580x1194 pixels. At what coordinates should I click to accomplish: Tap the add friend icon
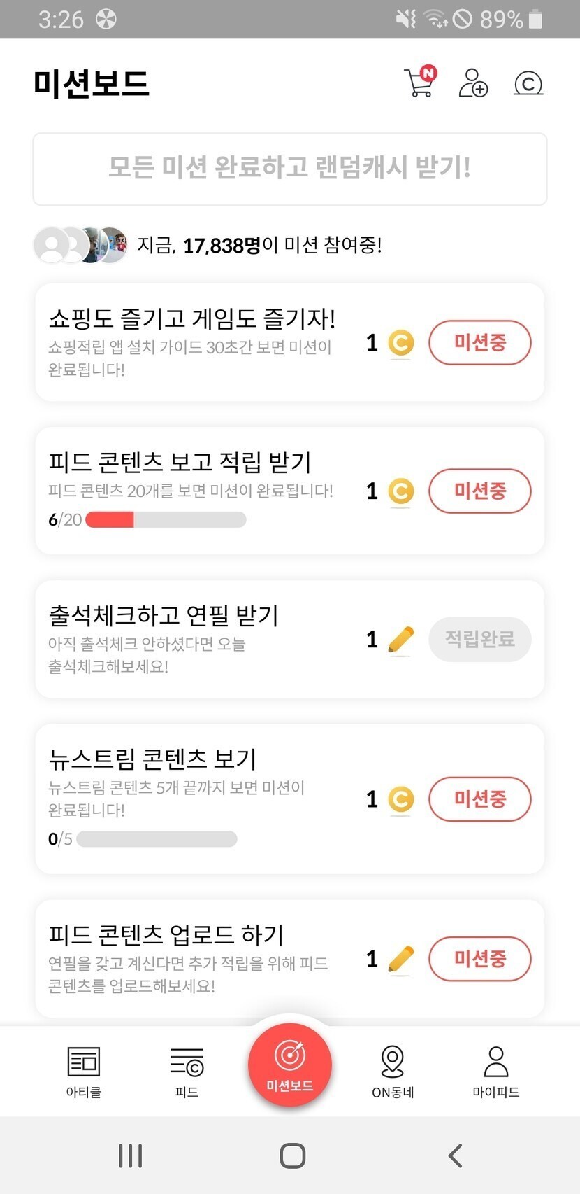(473, 83)
